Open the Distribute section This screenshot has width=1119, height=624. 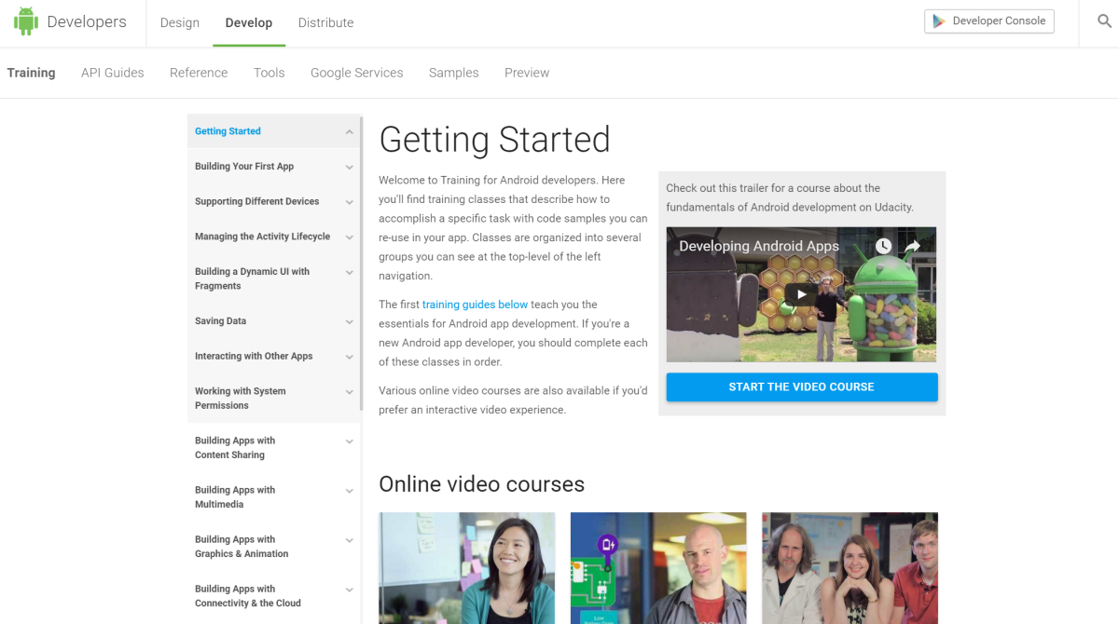click(325, 22)
